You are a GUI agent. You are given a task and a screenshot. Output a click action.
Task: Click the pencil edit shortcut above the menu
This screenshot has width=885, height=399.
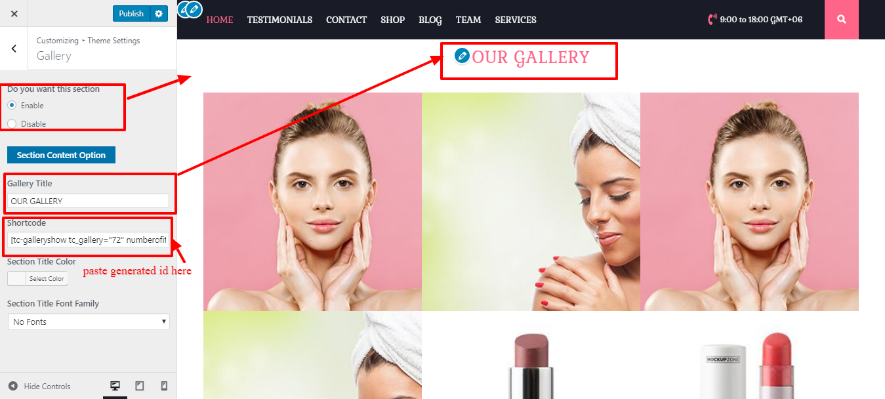[x=194, y=10]
